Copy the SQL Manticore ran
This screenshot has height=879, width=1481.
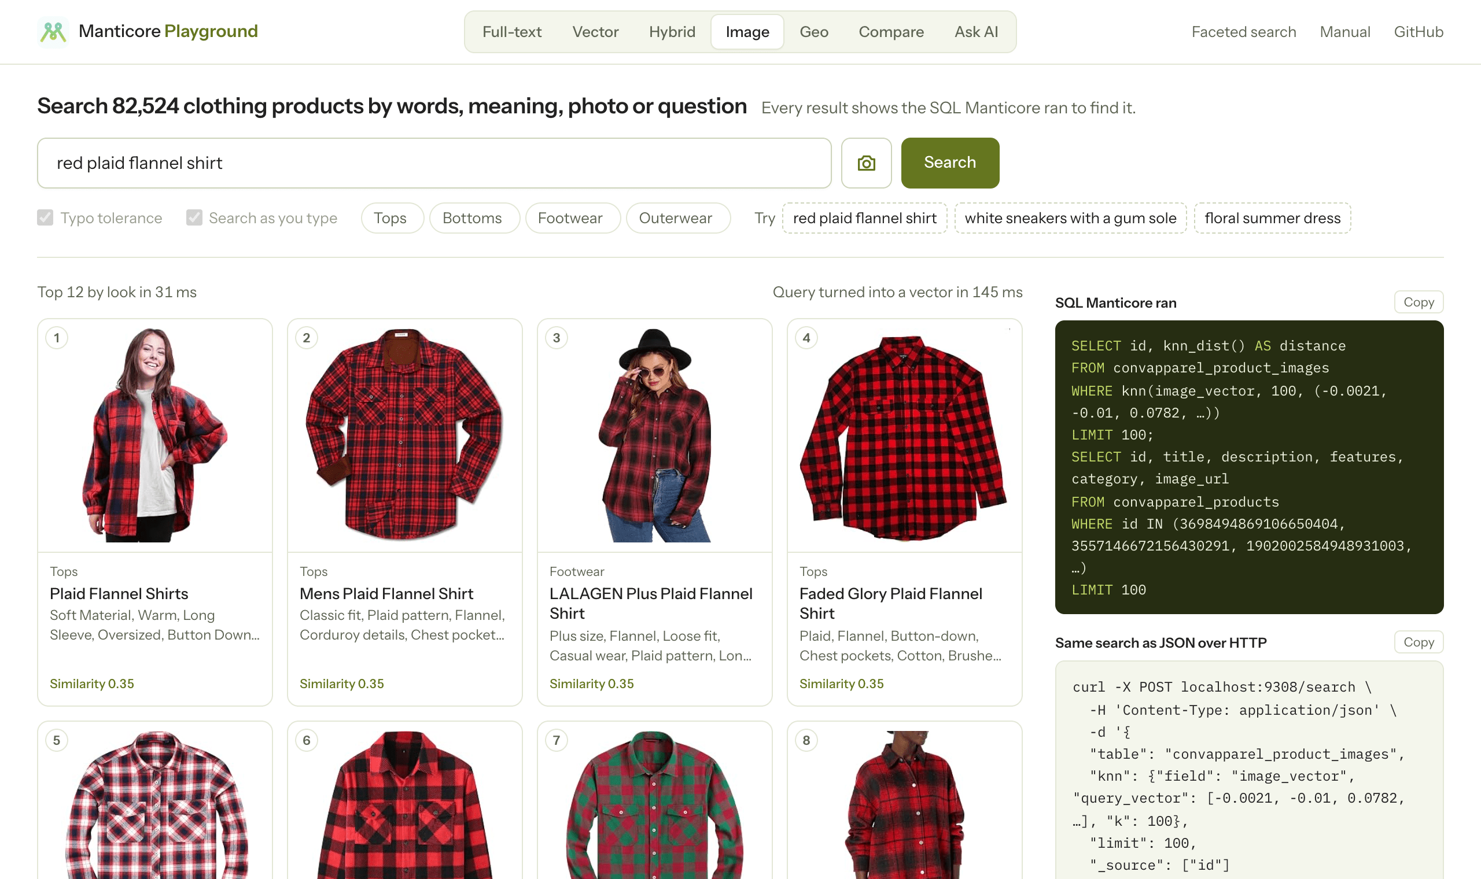[x=1418, y=302]
